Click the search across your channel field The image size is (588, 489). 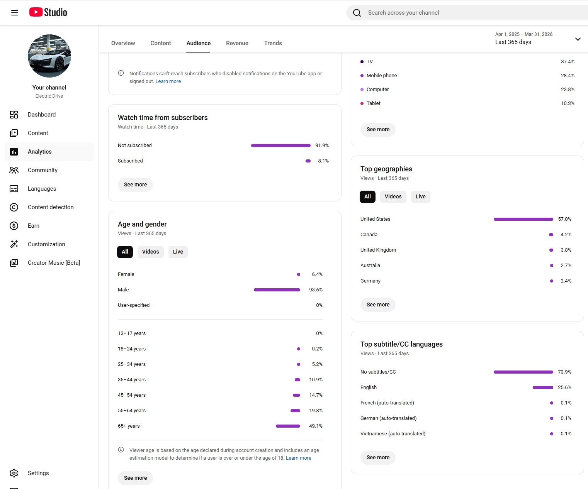[464, 13]
